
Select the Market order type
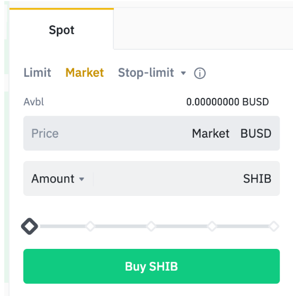(x=85, y=73)
